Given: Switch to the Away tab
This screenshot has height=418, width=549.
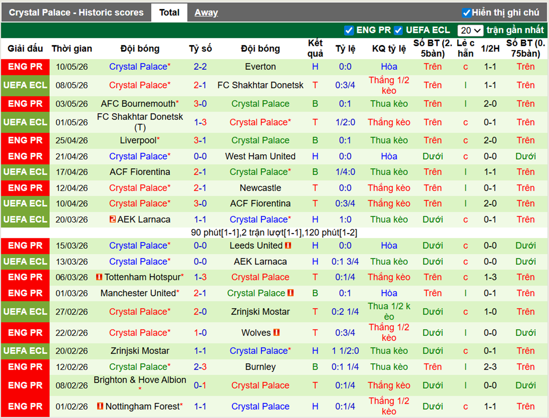Looking at the screenshot, I should pyautogui.click(x=206, y=13).
